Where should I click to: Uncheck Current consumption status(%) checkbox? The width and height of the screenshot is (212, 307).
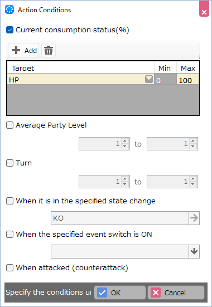click(9, 30)
